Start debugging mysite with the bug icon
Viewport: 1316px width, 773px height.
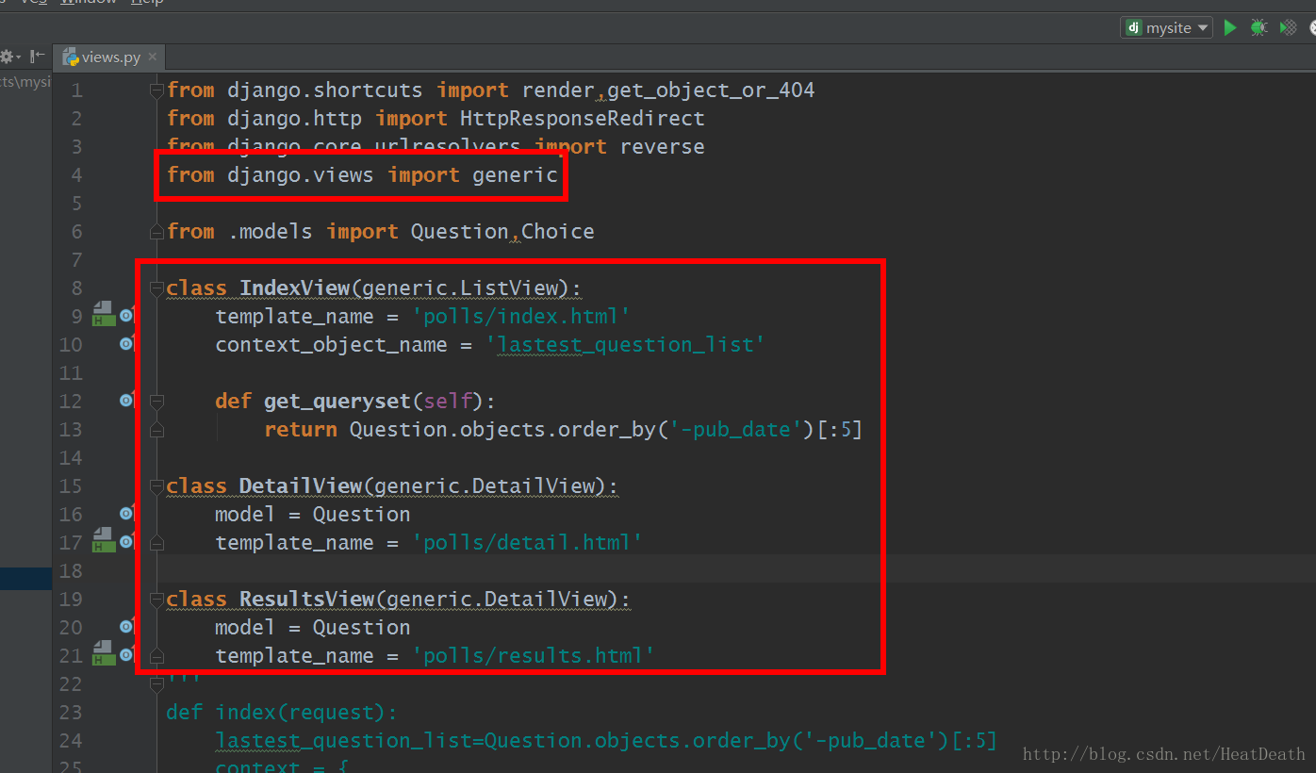(x=1258, y=27)
